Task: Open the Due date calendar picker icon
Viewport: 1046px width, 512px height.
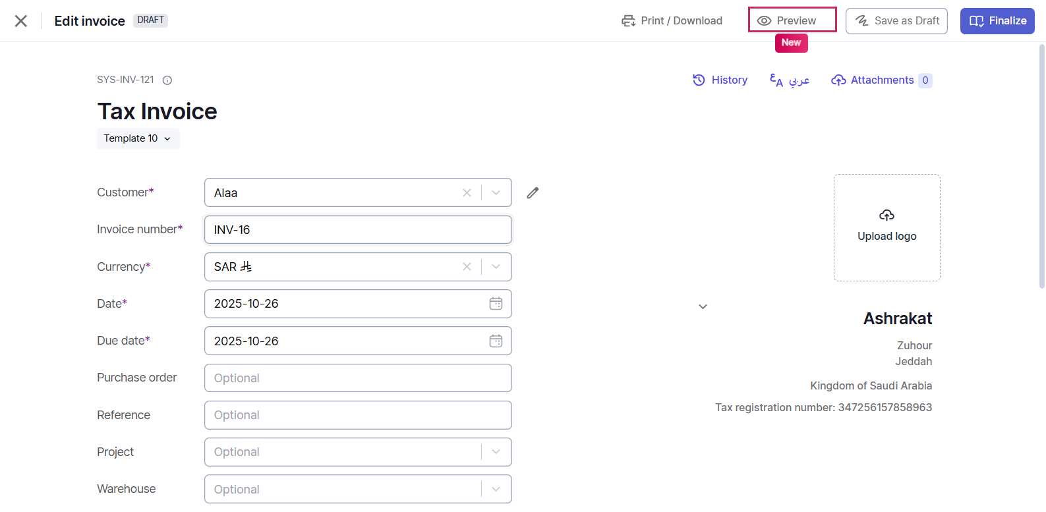Action: point(496,341)
